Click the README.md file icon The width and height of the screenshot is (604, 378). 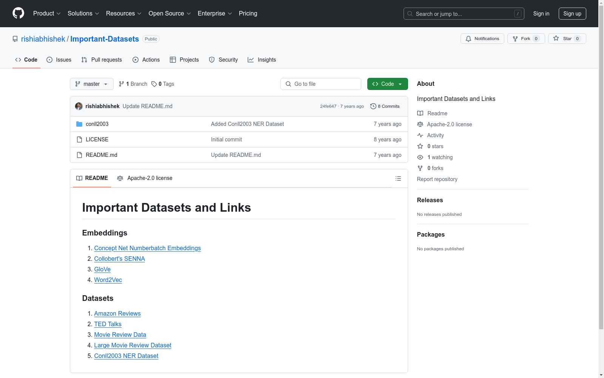click(x=79, y=155)
